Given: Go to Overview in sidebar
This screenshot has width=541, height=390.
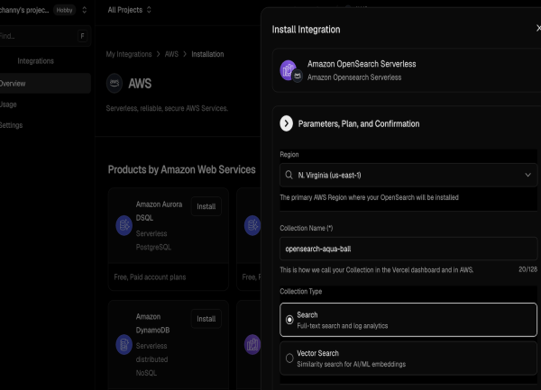Looking at the screenshot, I should coord(45,84).
